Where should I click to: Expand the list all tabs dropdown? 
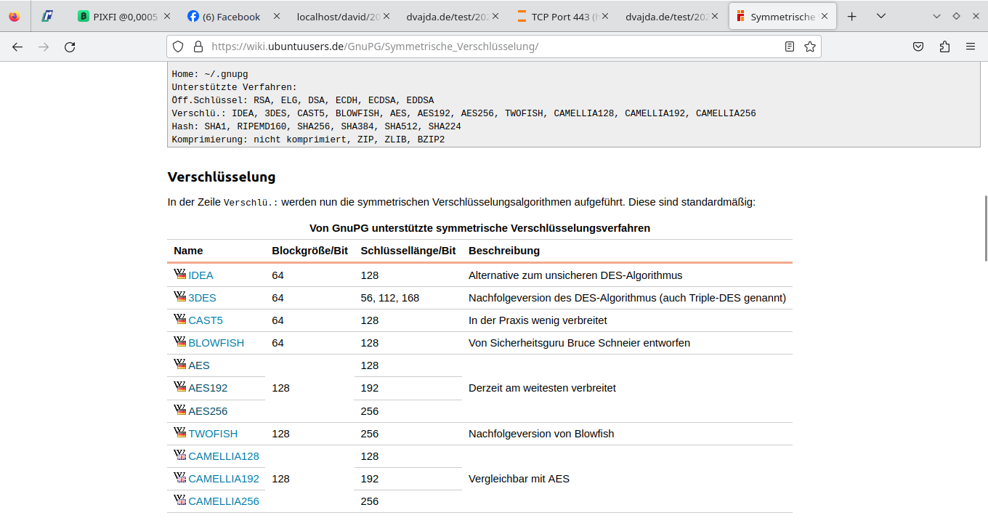(x=881, y=16)
